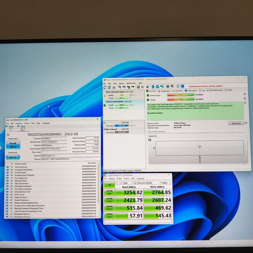Click status dot for Percentage Used attribute

pos(8,178)
